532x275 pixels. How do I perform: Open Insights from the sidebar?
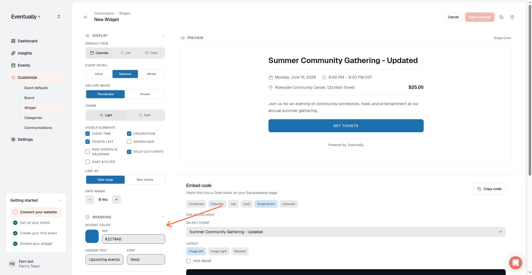click(x=36, y=53)
